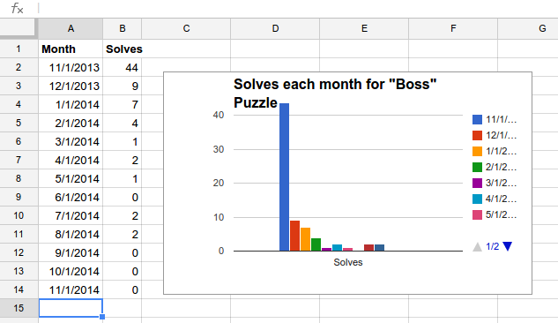The image size is (558, 323).
Task: Click the orange 1/1/2 legend swatch
Action: [477, 151]
